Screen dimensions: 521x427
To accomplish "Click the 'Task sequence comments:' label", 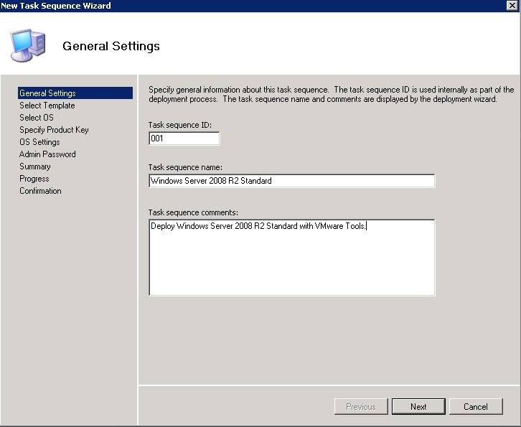I will (x=193, y=212).
